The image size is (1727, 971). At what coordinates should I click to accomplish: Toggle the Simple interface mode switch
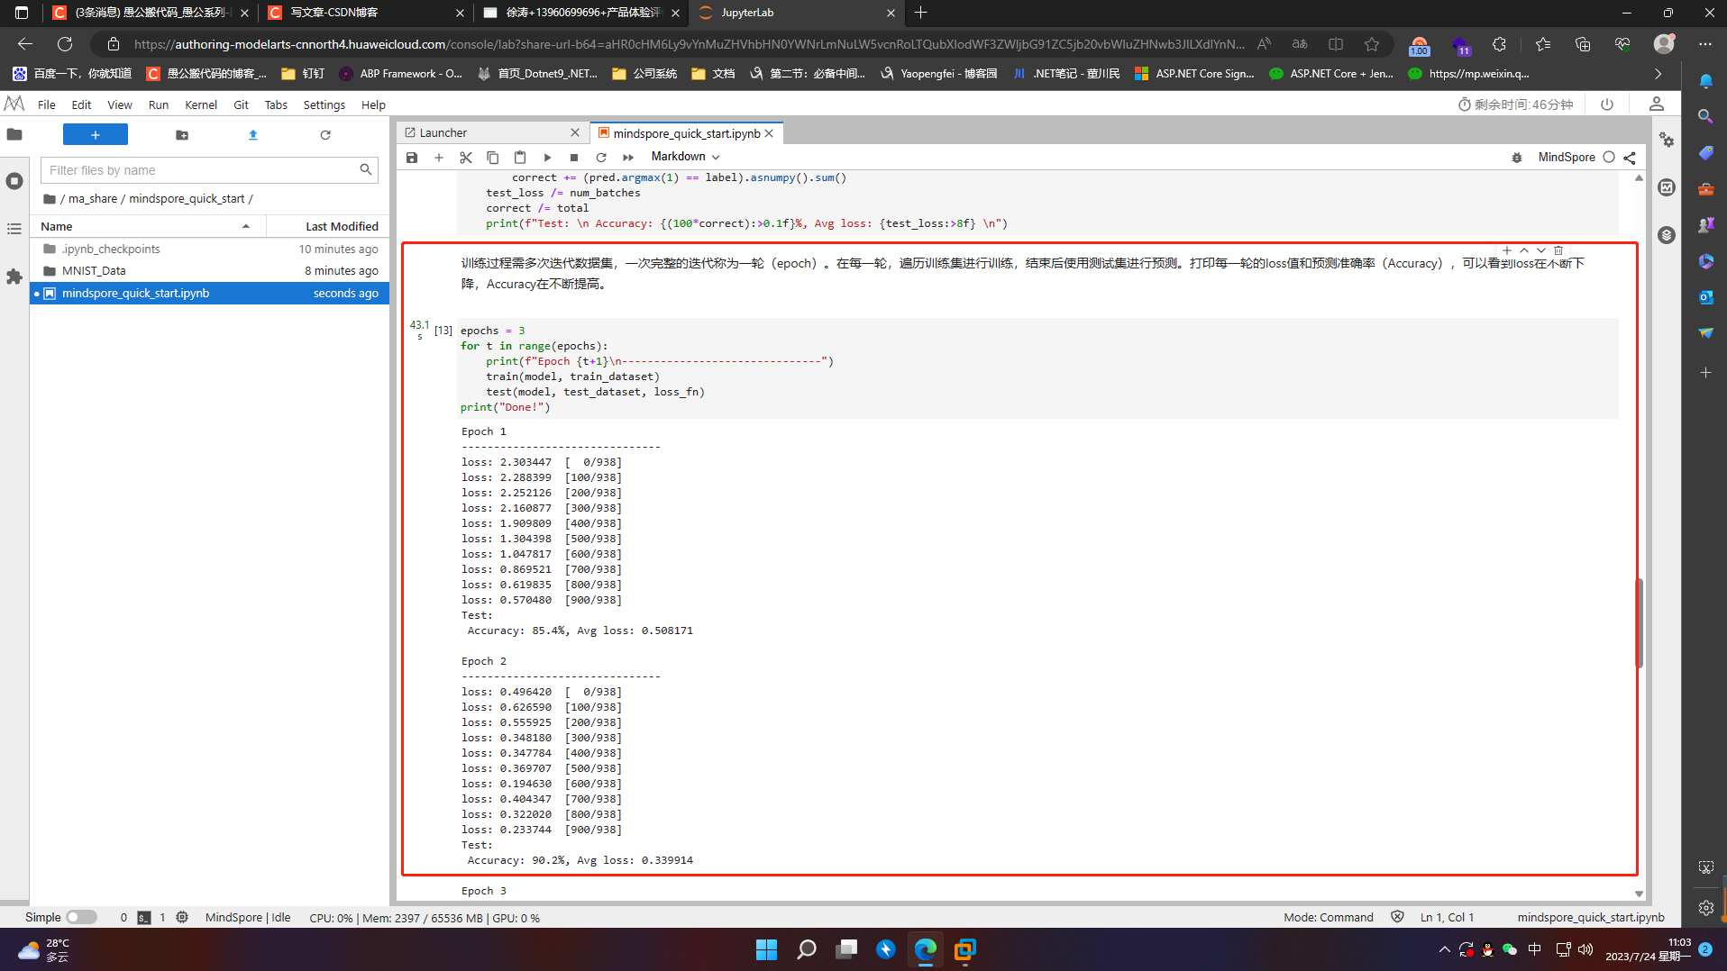click(81, 917)
